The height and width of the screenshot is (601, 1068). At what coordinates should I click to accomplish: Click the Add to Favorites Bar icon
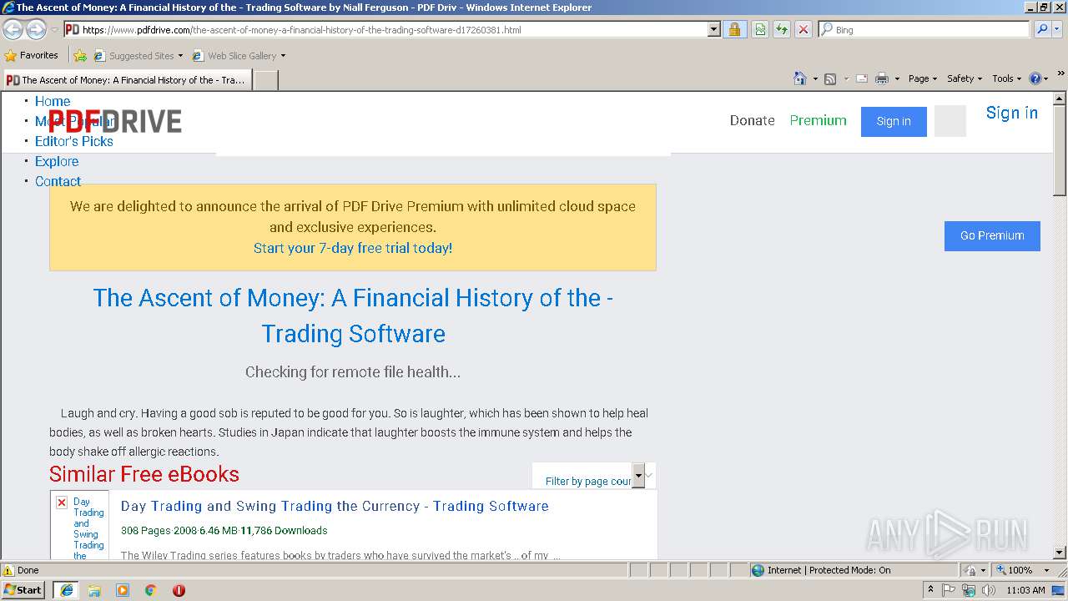[x=80, y=56]
